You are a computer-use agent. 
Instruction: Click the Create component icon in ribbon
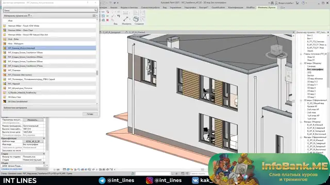(136, 19)
